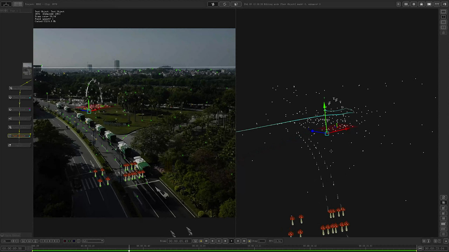Toggle the green channel display

(69, 241)
